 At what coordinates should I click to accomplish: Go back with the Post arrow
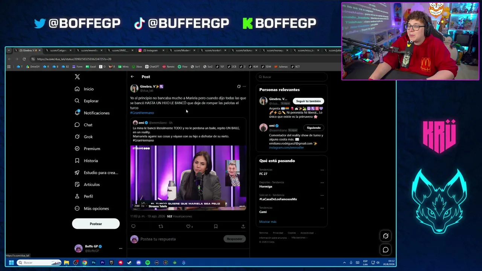point(132,77)
